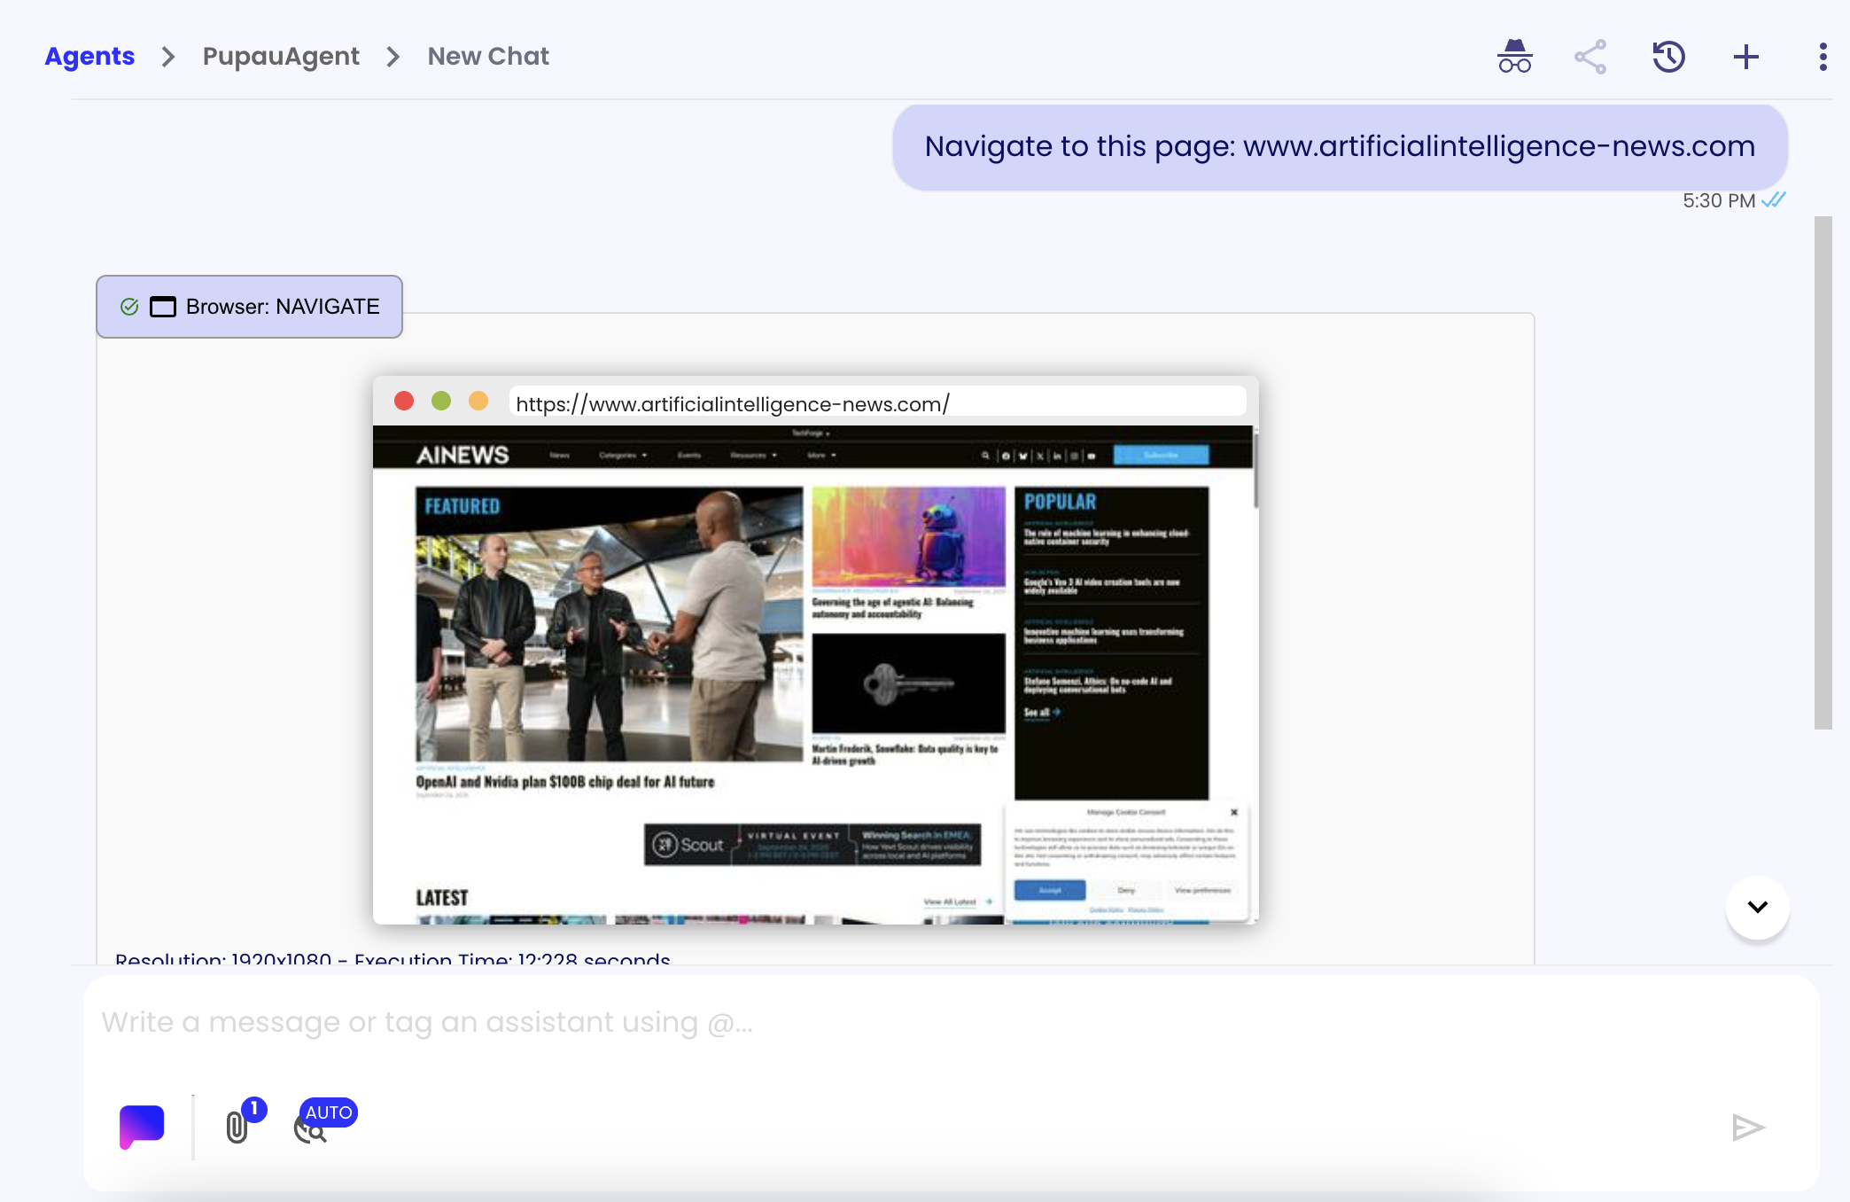Click the 5:30 PM timestamp
Screen dimensions: 1850x1202
click(x=1719, y=201)
